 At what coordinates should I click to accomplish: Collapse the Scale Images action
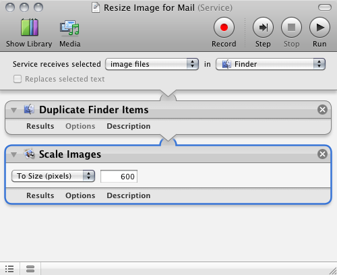coord(14,154)
